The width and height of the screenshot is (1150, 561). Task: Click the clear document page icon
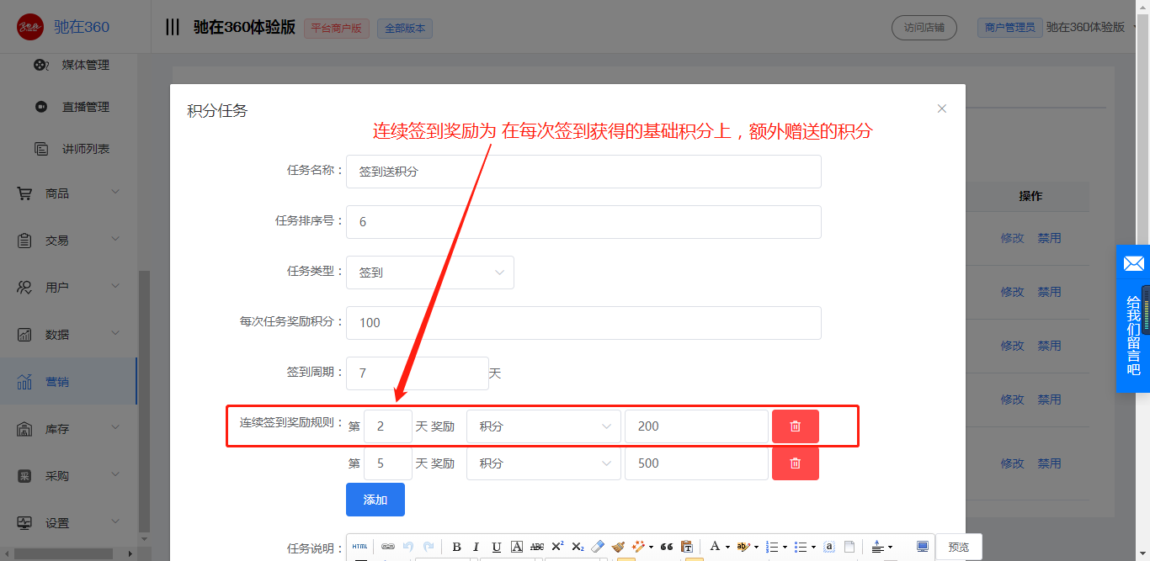tap(849, 547)
